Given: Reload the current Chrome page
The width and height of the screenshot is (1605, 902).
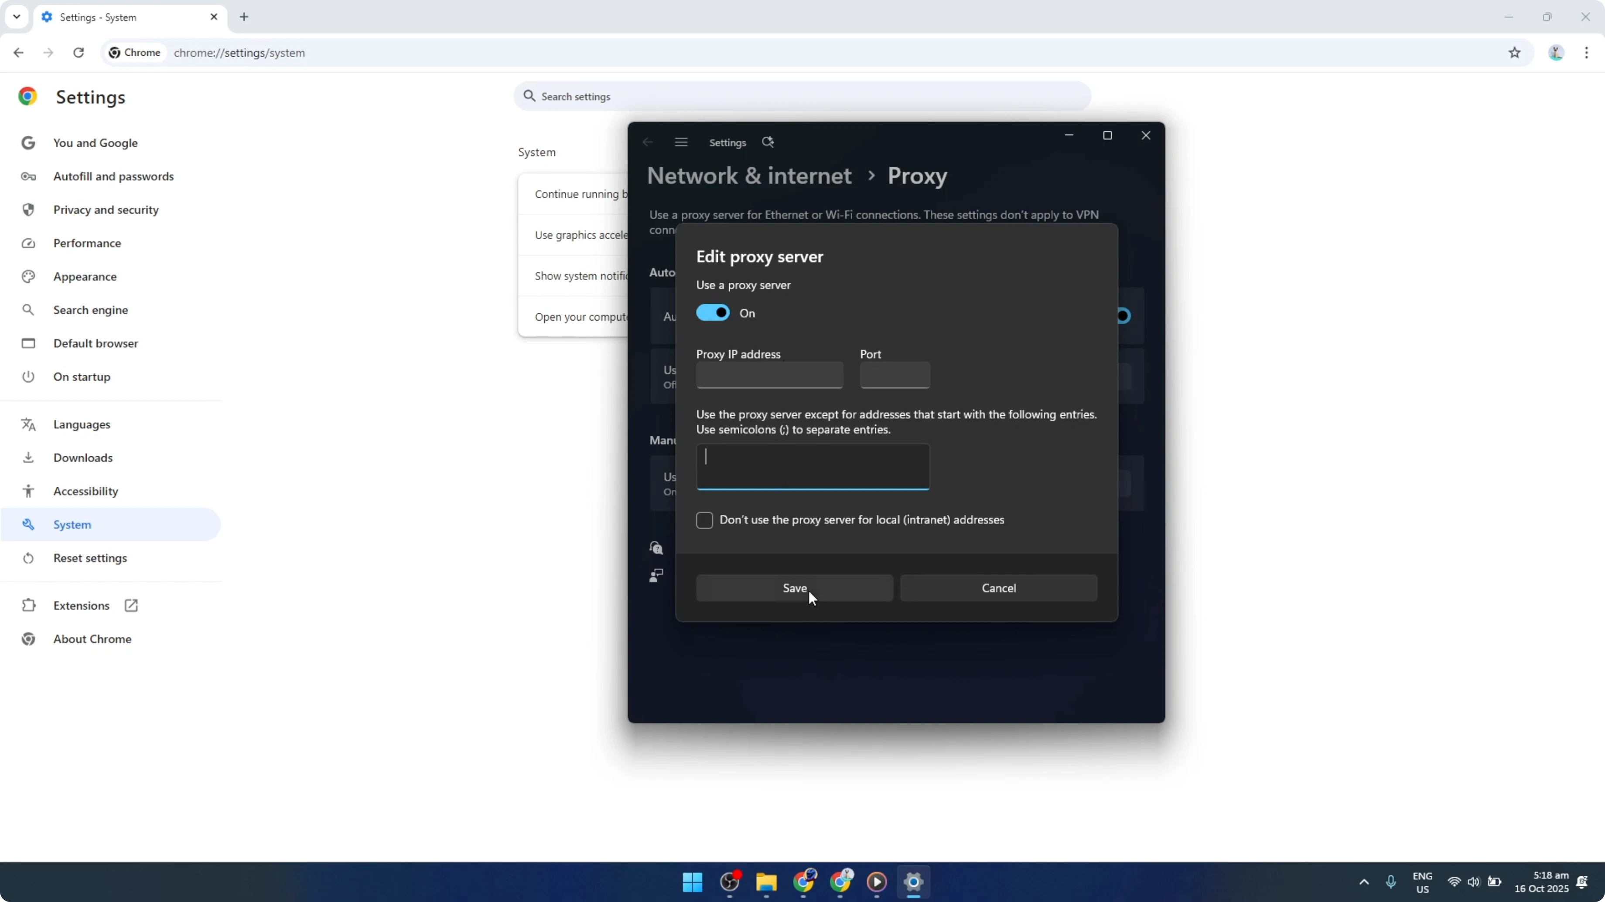Looking at the screenshot, I should click(79, 53).
